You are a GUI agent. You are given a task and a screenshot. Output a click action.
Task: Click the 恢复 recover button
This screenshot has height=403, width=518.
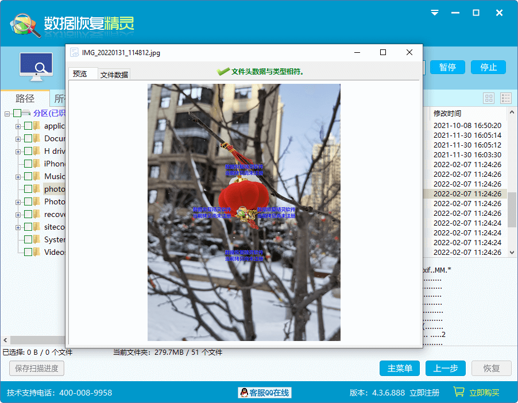click(492, 368)
